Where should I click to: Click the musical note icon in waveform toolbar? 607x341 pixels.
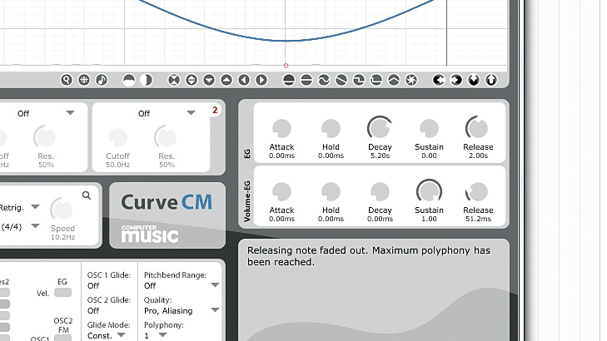[102, 80]
